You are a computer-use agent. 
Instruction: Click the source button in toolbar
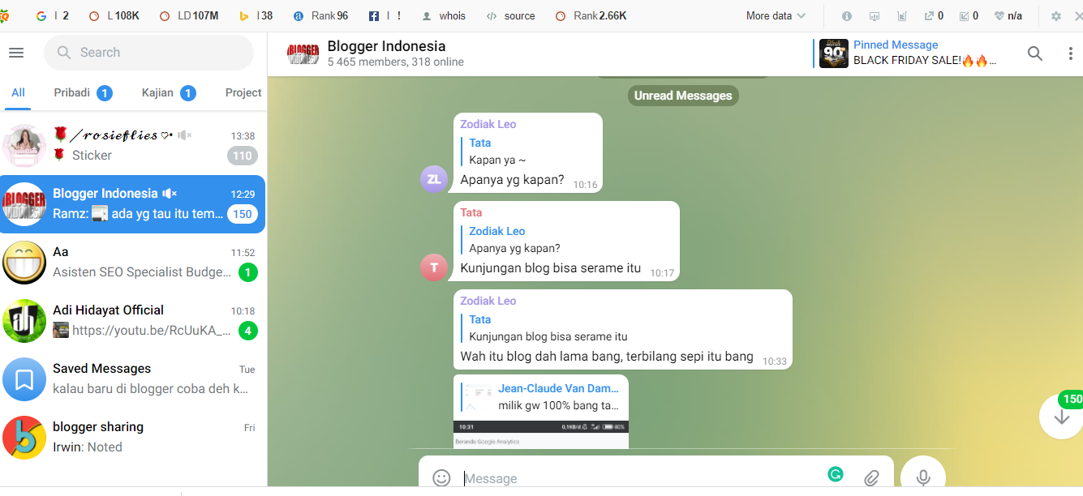511,16
